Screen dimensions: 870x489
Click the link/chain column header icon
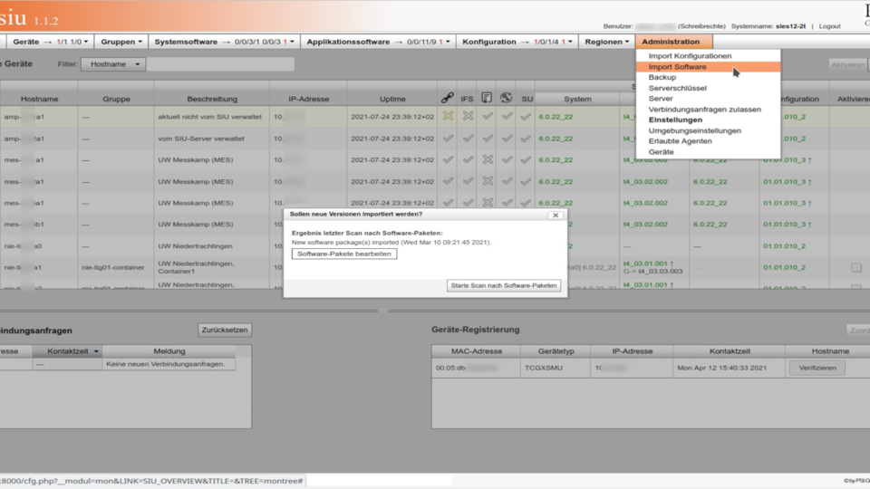click(x=447, y=99)
